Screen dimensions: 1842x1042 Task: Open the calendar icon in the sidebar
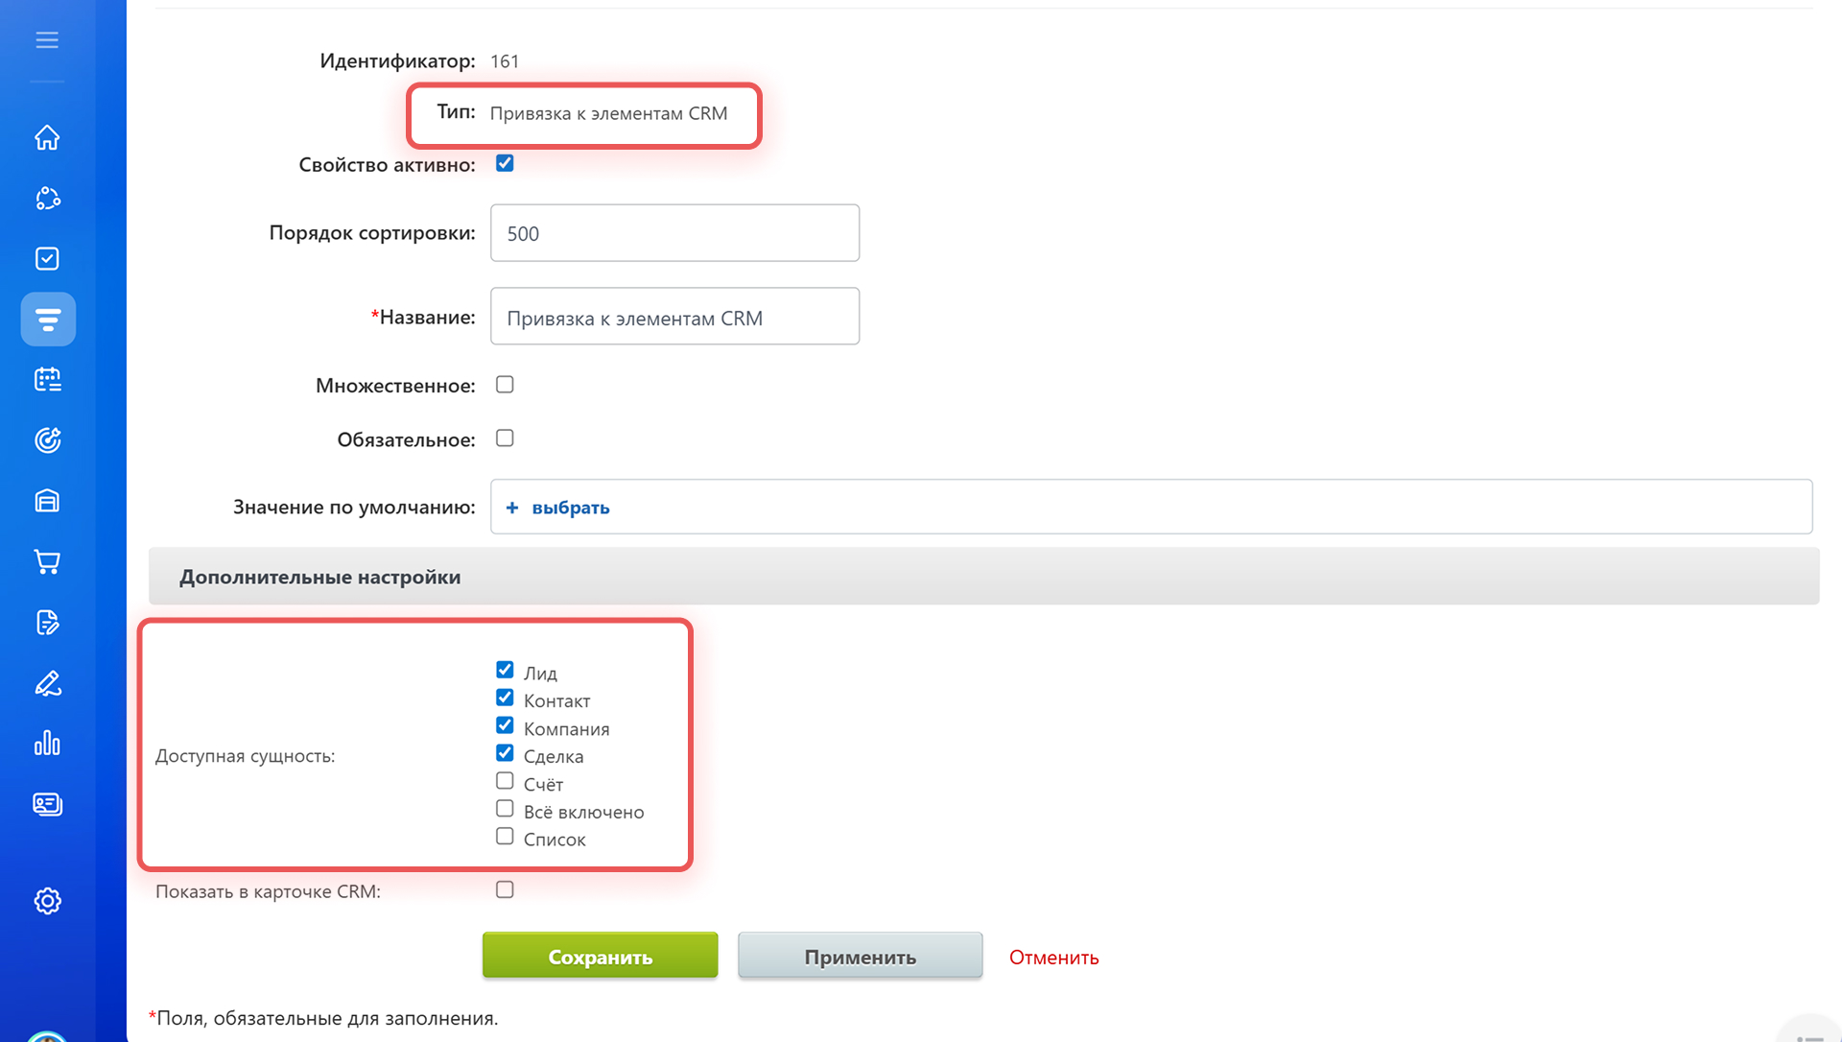[x=47, y=380]
